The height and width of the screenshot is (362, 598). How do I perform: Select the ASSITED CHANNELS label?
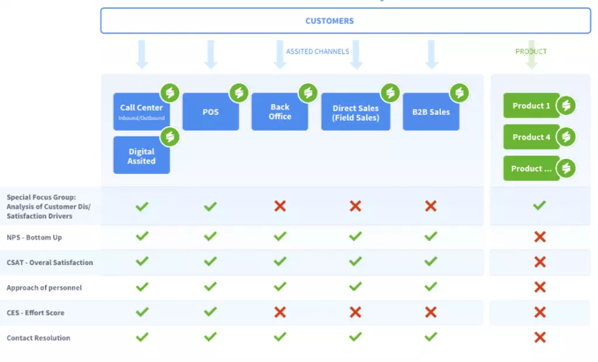[x=318, y=51]
